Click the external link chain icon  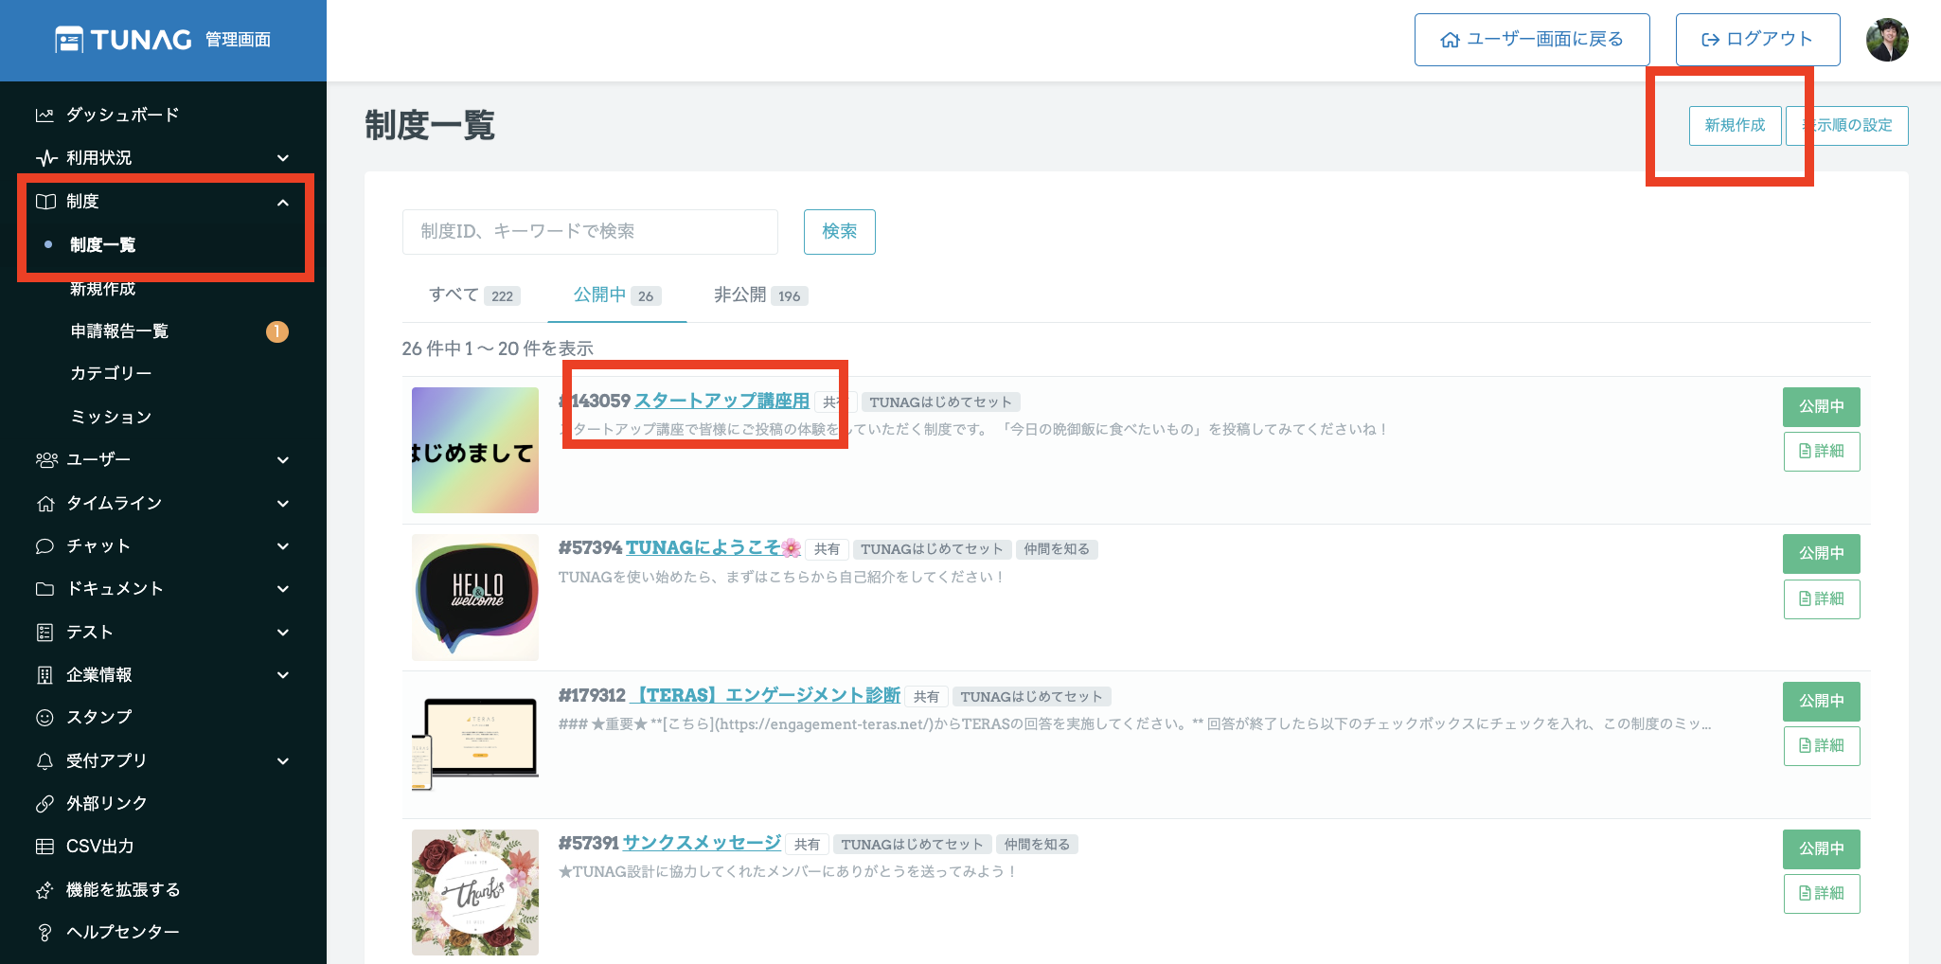[45, 803]
